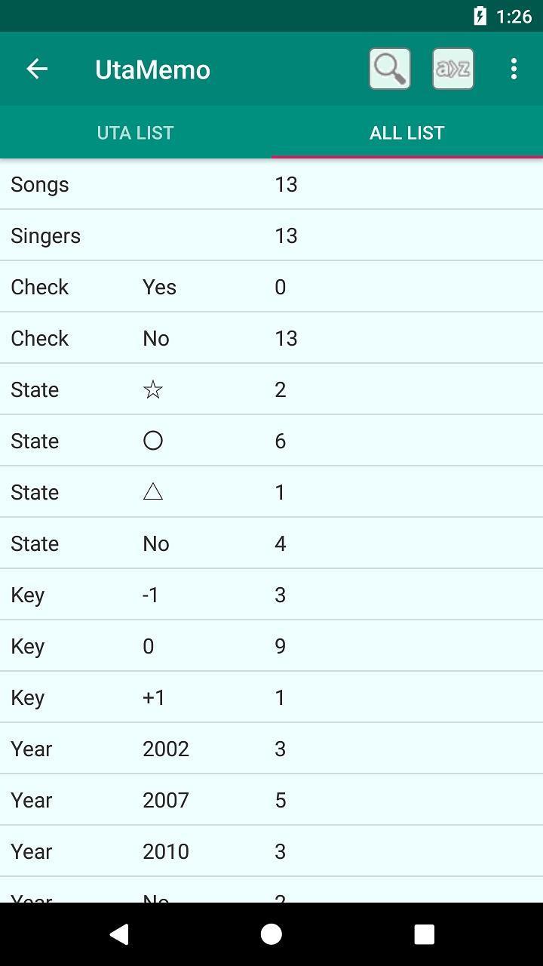Switch to the ALL LIST tab
Screen dimensions: 543x966
tap(407, 133)
